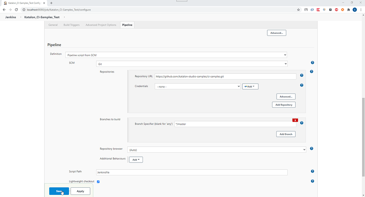Open help for the SCM field

pyautogui.click(x=312, y=63)
